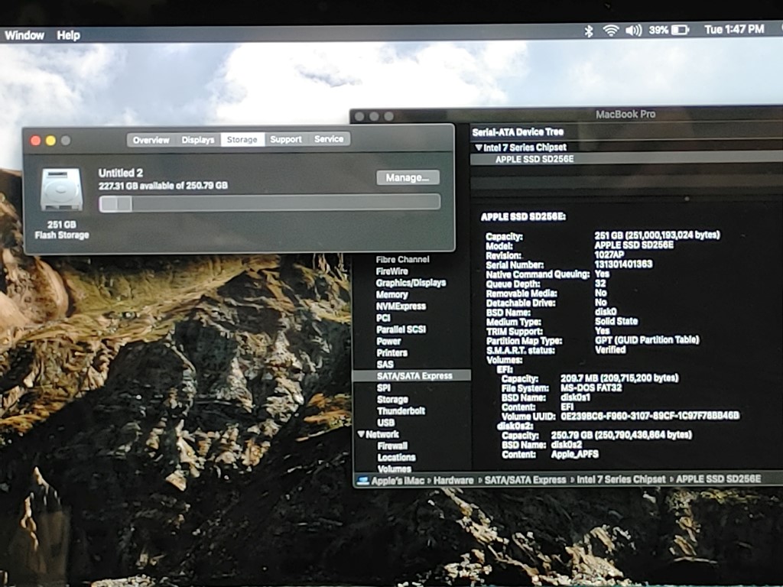Click the serial number value 131301401363
The image size is (783, 587).
coord(623,264)
